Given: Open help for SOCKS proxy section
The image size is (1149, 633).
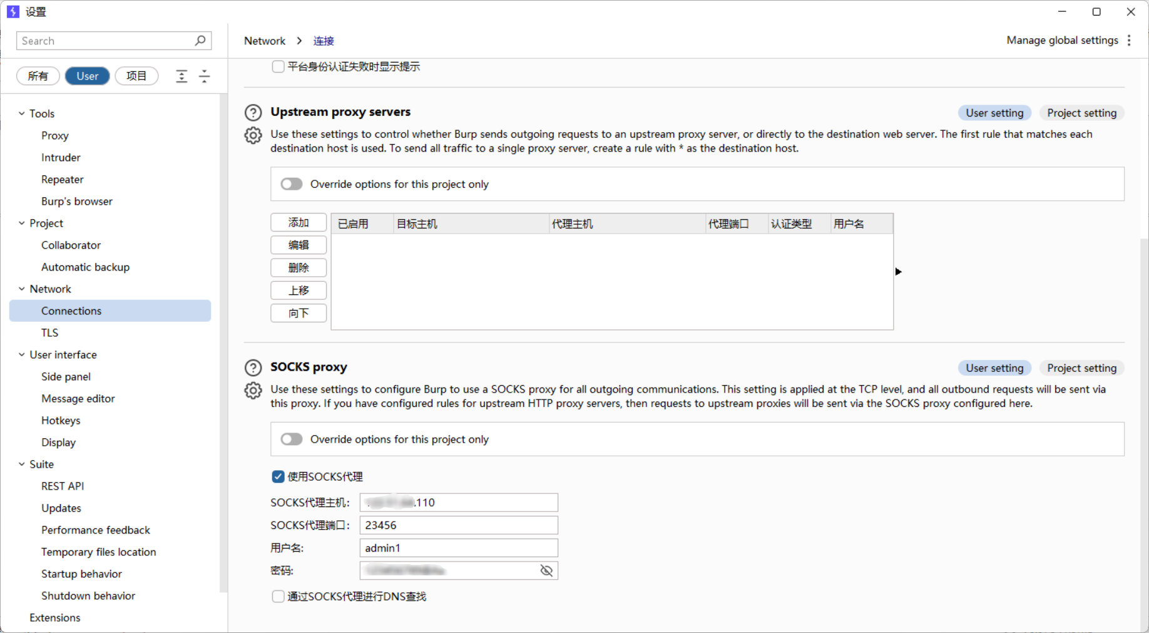Looking at the screenshot, I should pyautogui.click(x=253, y=368).
